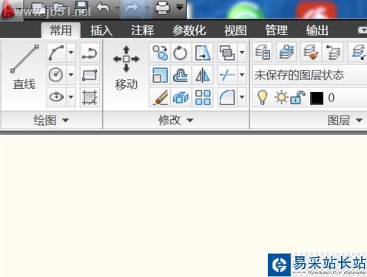Image resolution: width=367 pixels, height=277 pixels.
Task: Click the Scale tool
Action: [x=160, y=75]
